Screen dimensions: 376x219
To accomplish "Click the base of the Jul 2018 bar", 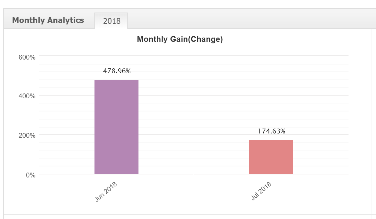I will pyautogui.click(x=271, y=173).
